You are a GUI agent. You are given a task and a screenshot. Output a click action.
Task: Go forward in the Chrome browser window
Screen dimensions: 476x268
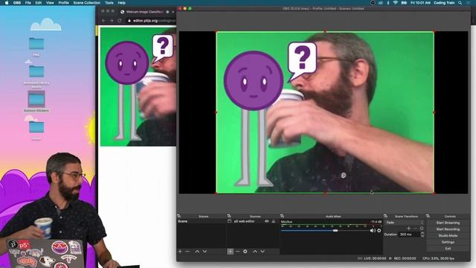[112, 21]
